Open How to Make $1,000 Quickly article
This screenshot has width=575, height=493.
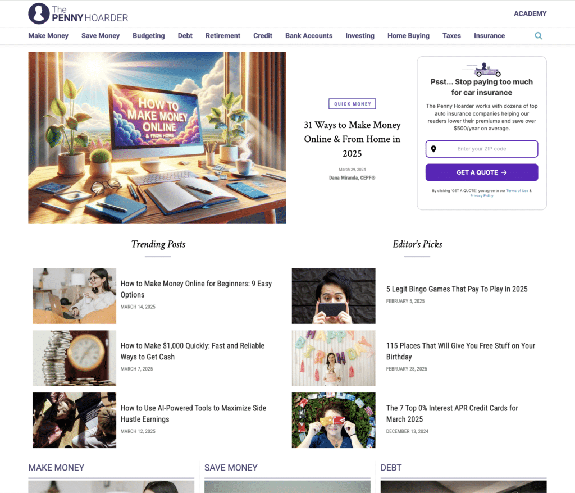click(x=193, y=352)
